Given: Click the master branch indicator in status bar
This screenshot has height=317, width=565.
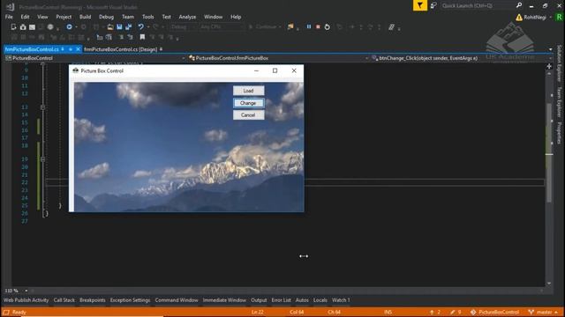Looking at the screenshot, I should (544, 312).
